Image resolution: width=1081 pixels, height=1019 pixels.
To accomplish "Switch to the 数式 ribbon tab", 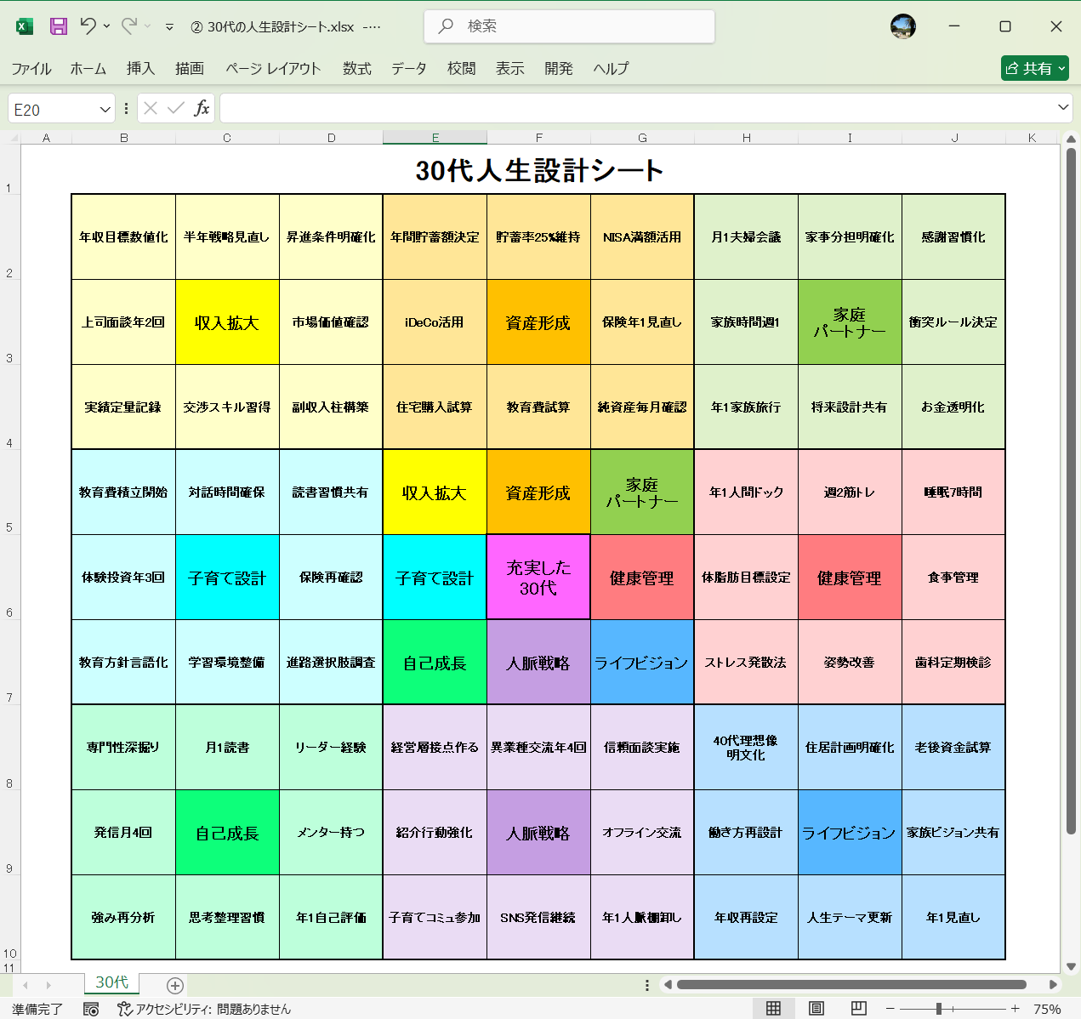I will [x=356, y=69].
